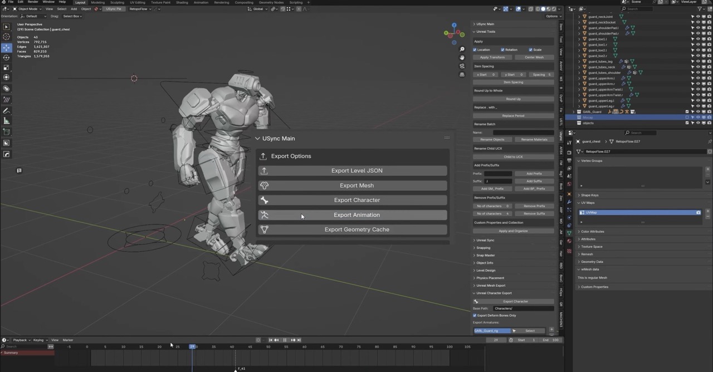This screenshot has height=372, width=713.
Task: Click the timeline current frame 29 marker
Action: (192, 347)
